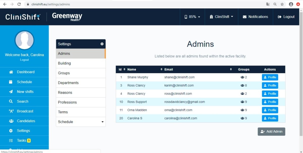Open New shifts in the sidebar
The height and width of the screenshot is (153, 303).
coord(24,92)
